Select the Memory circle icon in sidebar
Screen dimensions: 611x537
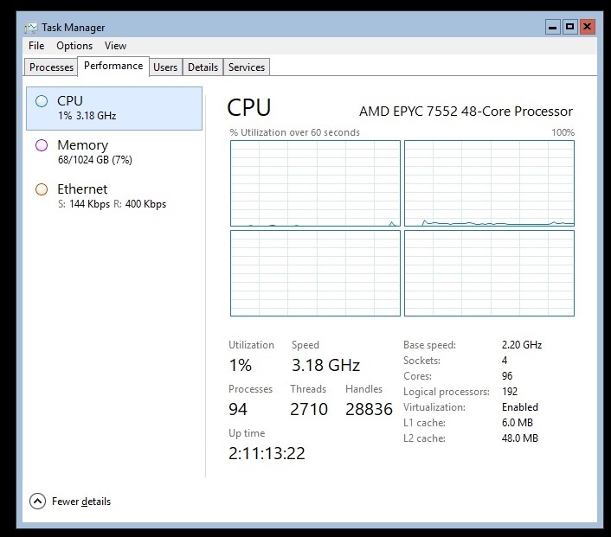pyautogui.click(x=42, y=145)
